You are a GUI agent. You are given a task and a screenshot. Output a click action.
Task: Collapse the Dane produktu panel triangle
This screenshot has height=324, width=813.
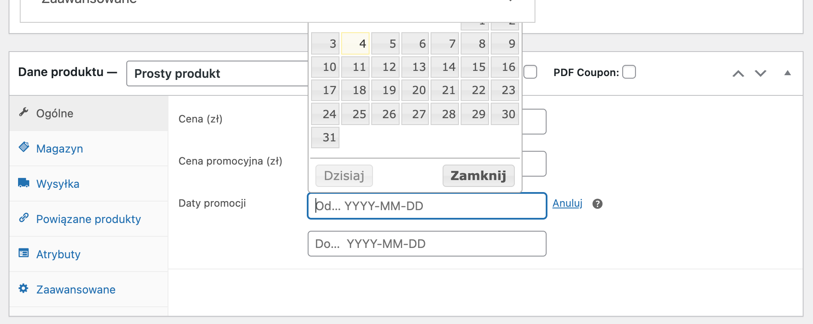coord(788,73)
